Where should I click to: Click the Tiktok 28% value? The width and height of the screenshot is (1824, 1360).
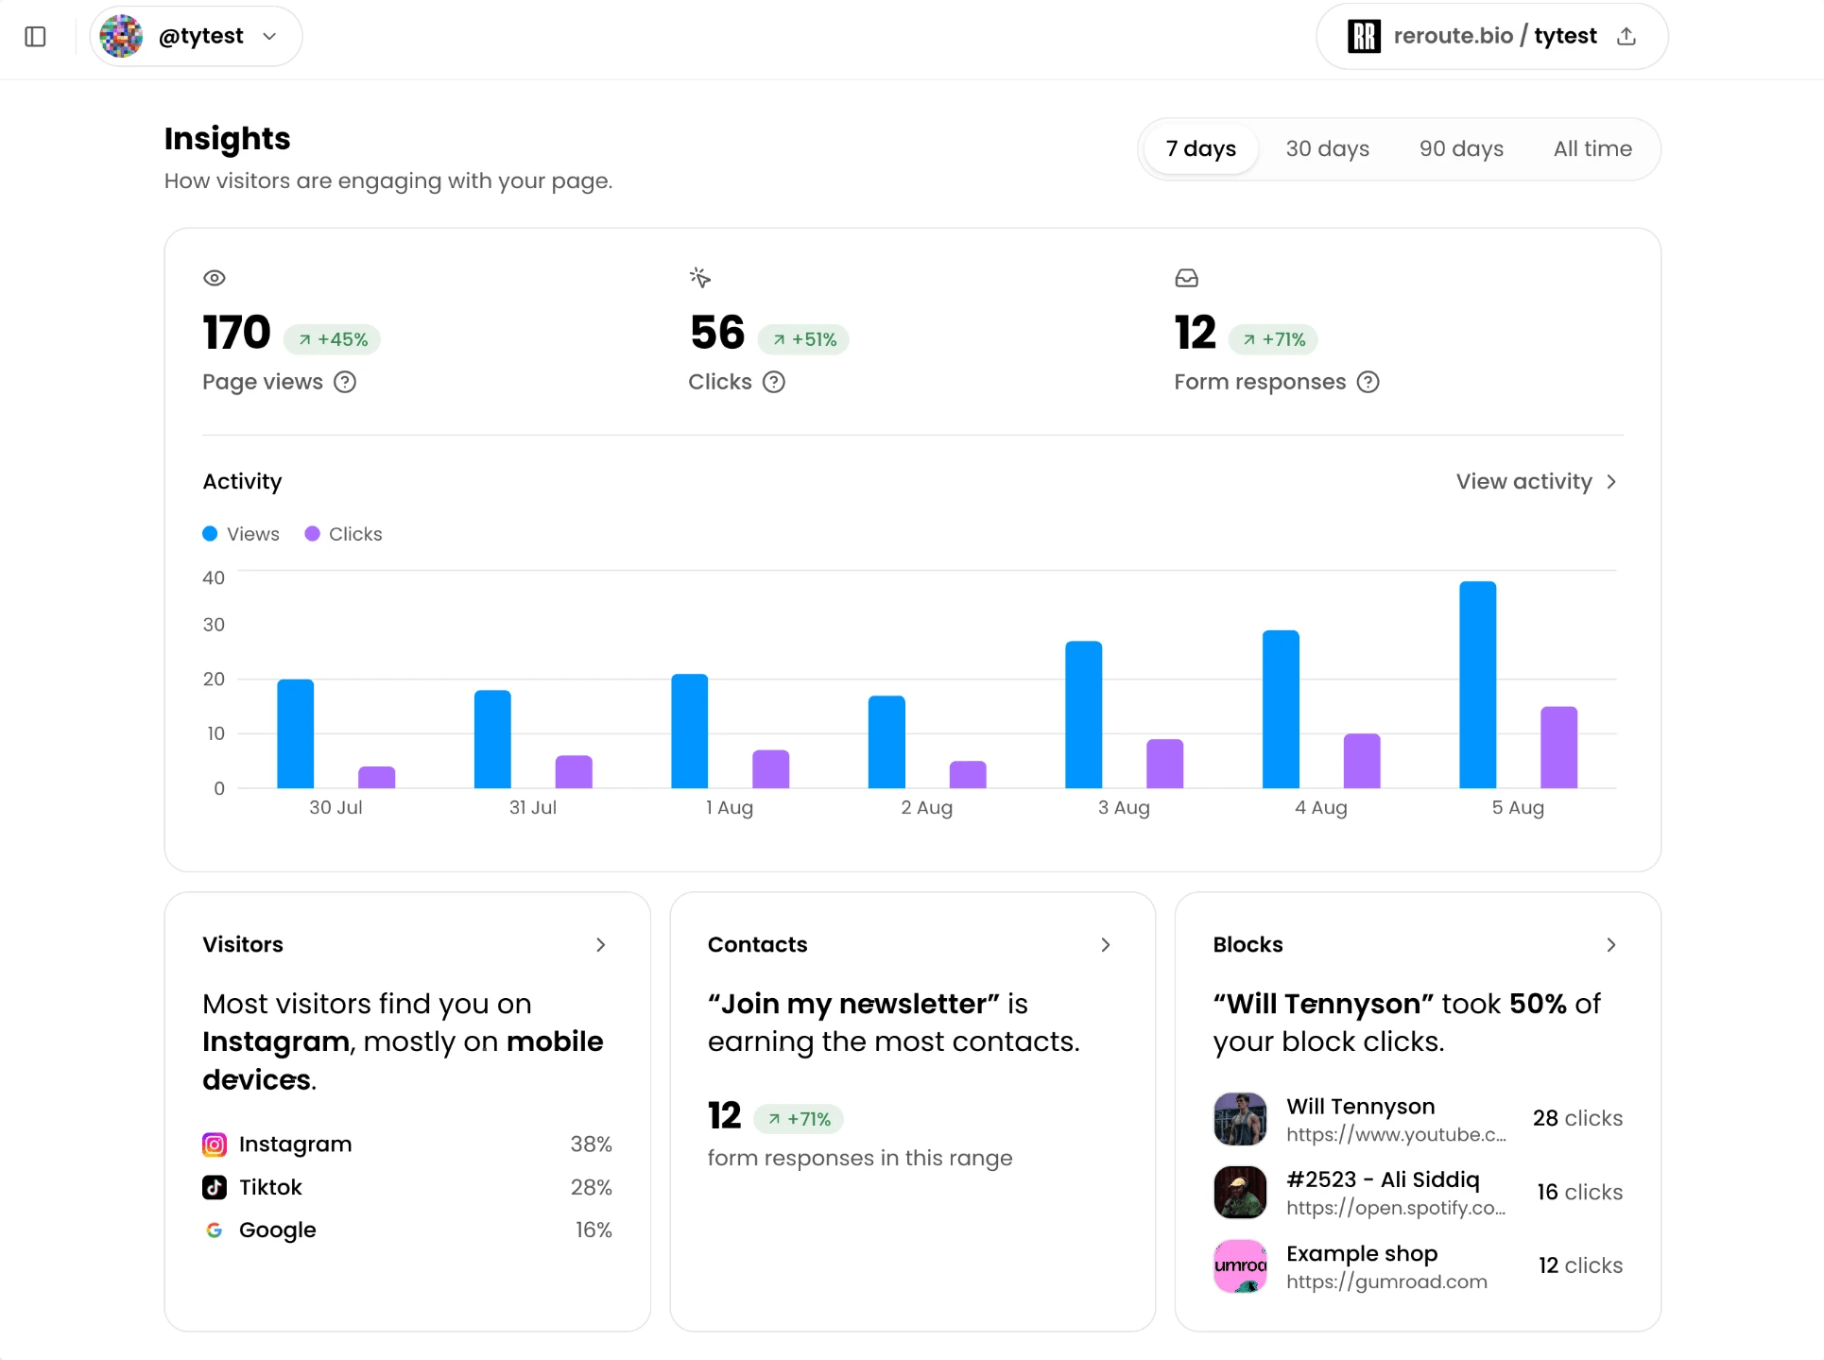[x=591, y=1187]
